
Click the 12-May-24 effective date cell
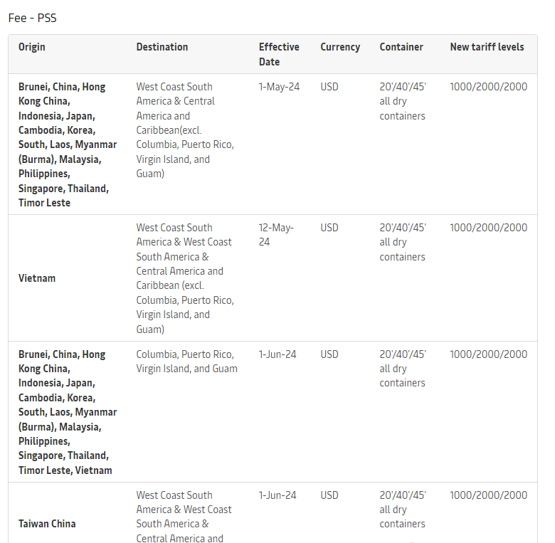coord(276,235)
